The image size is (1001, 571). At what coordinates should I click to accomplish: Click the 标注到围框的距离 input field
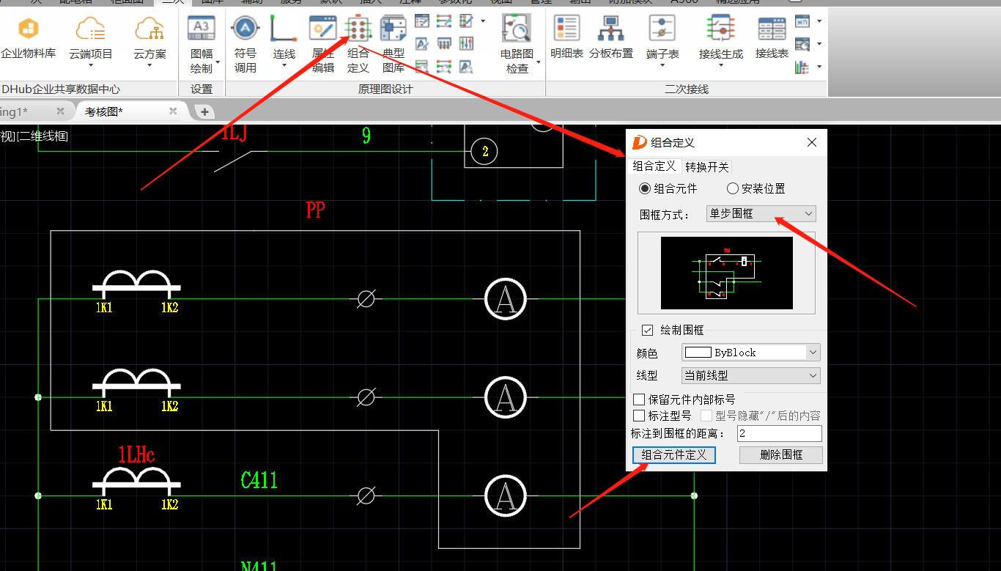tap(780, 434)
